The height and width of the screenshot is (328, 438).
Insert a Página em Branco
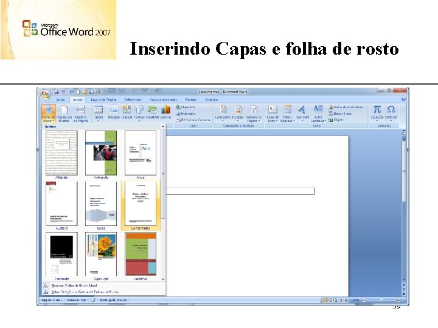click(64, 113)
